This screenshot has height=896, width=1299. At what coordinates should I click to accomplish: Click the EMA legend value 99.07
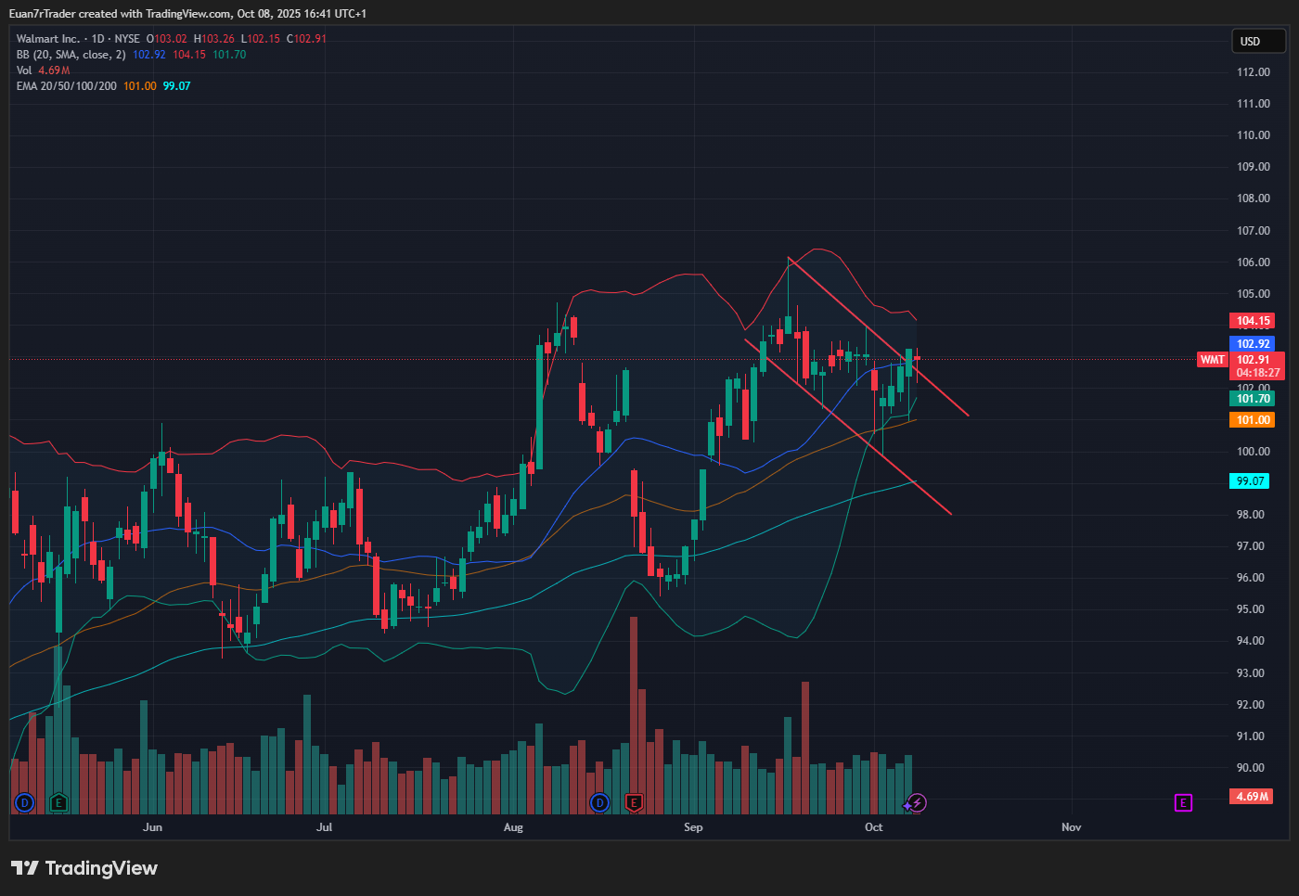(177, 86)
